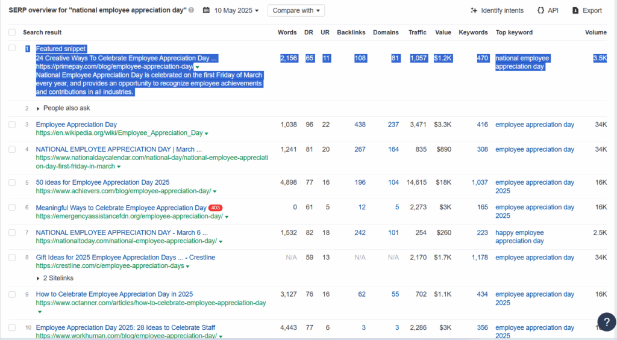Viewport: 617px width, 340px height.
Task: Click the Export file icon
Action: (x=575, y=10)
